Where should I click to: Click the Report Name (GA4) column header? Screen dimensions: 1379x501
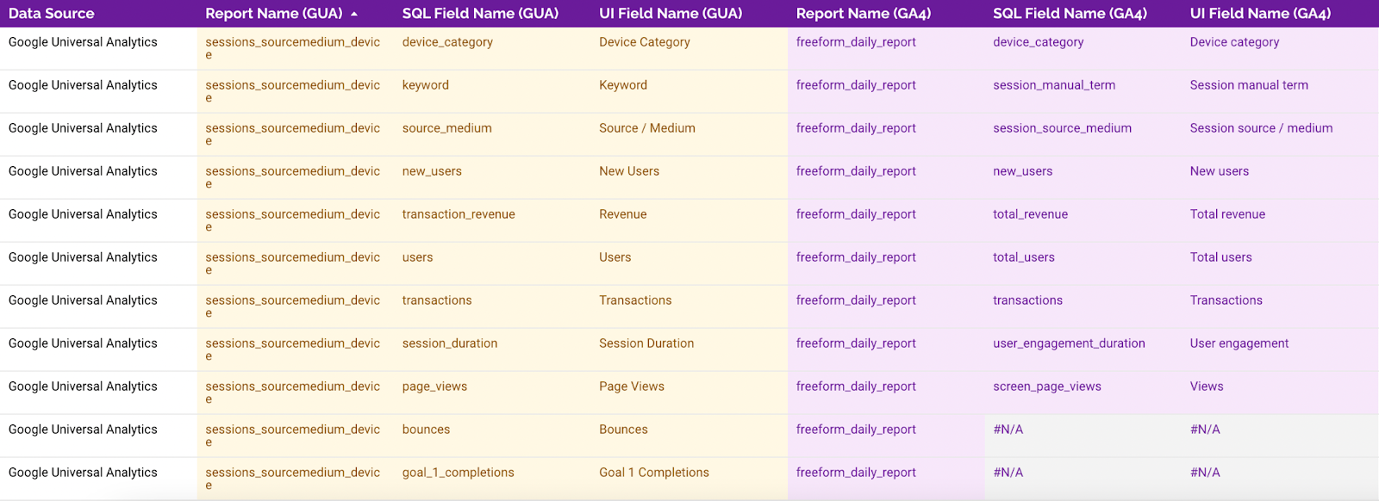(x=864, y=14)
